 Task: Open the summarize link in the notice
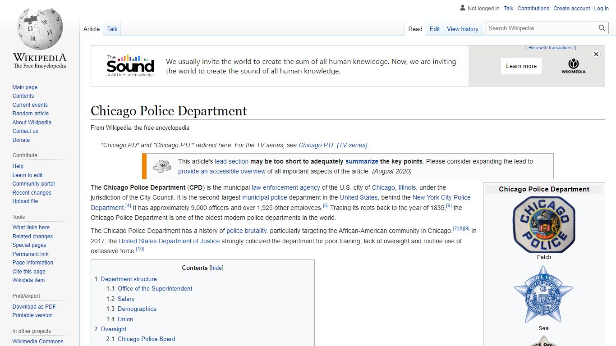pyautogui.click(x=362, y=161)
